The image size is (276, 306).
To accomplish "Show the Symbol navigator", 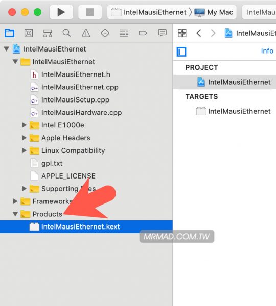I will click(48, 33).
